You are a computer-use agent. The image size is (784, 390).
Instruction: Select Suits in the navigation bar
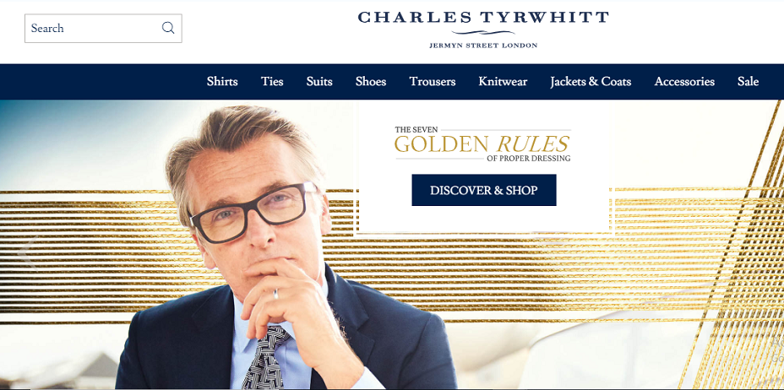[x=319, y=81]
